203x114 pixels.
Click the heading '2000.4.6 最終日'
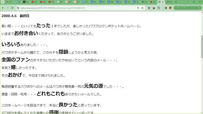click(x=15, y=16)
